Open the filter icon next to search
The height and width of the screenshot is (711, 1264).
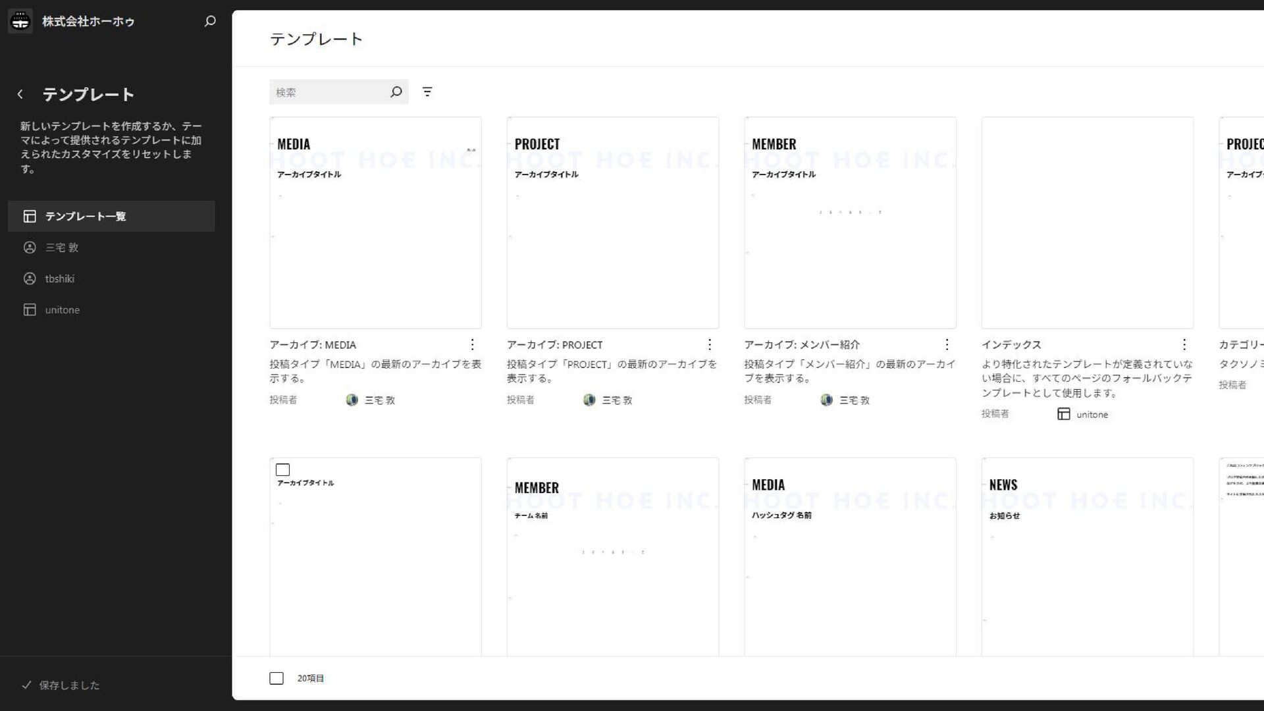[x=427, y=92]
